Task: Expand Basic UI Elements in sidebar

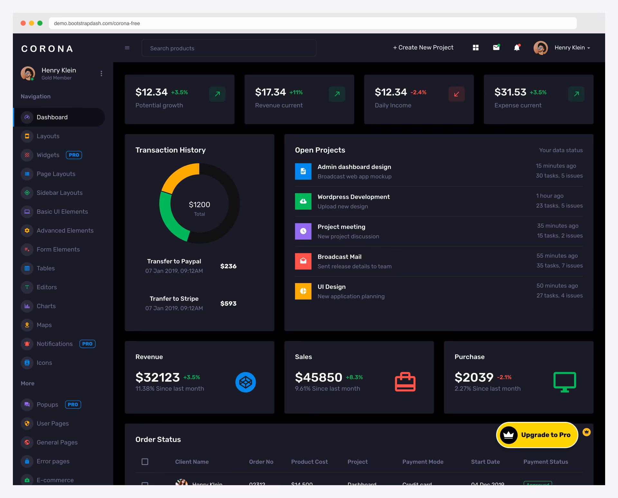Action: [x=59, y=212]
